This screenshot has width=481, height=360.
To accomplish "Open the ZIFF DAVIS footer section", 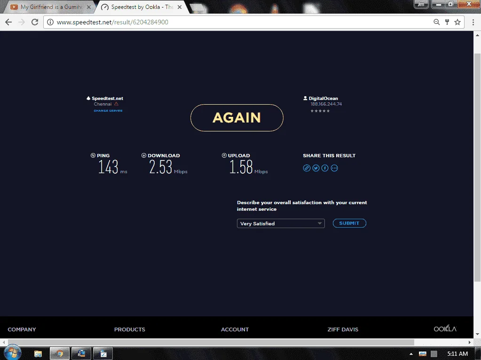I will (x=343, y=329).
